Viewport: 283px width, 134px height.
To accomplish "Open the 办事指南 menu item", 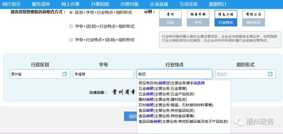I will click(x=100, y=4).
